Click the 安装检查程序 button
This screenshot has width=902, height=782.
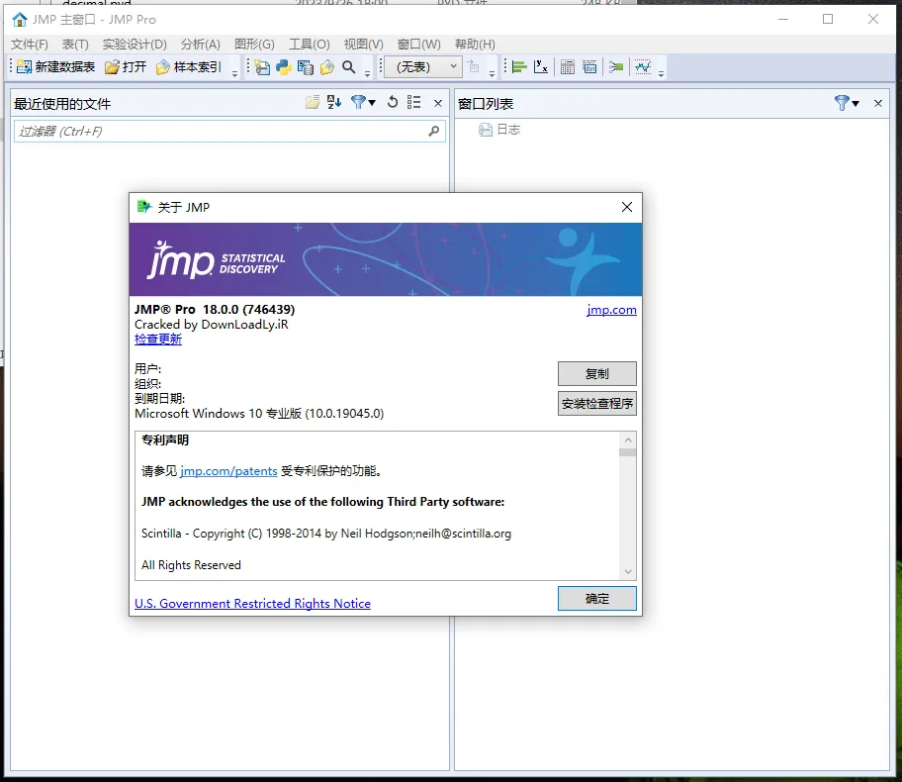click(x=597, y=404)
